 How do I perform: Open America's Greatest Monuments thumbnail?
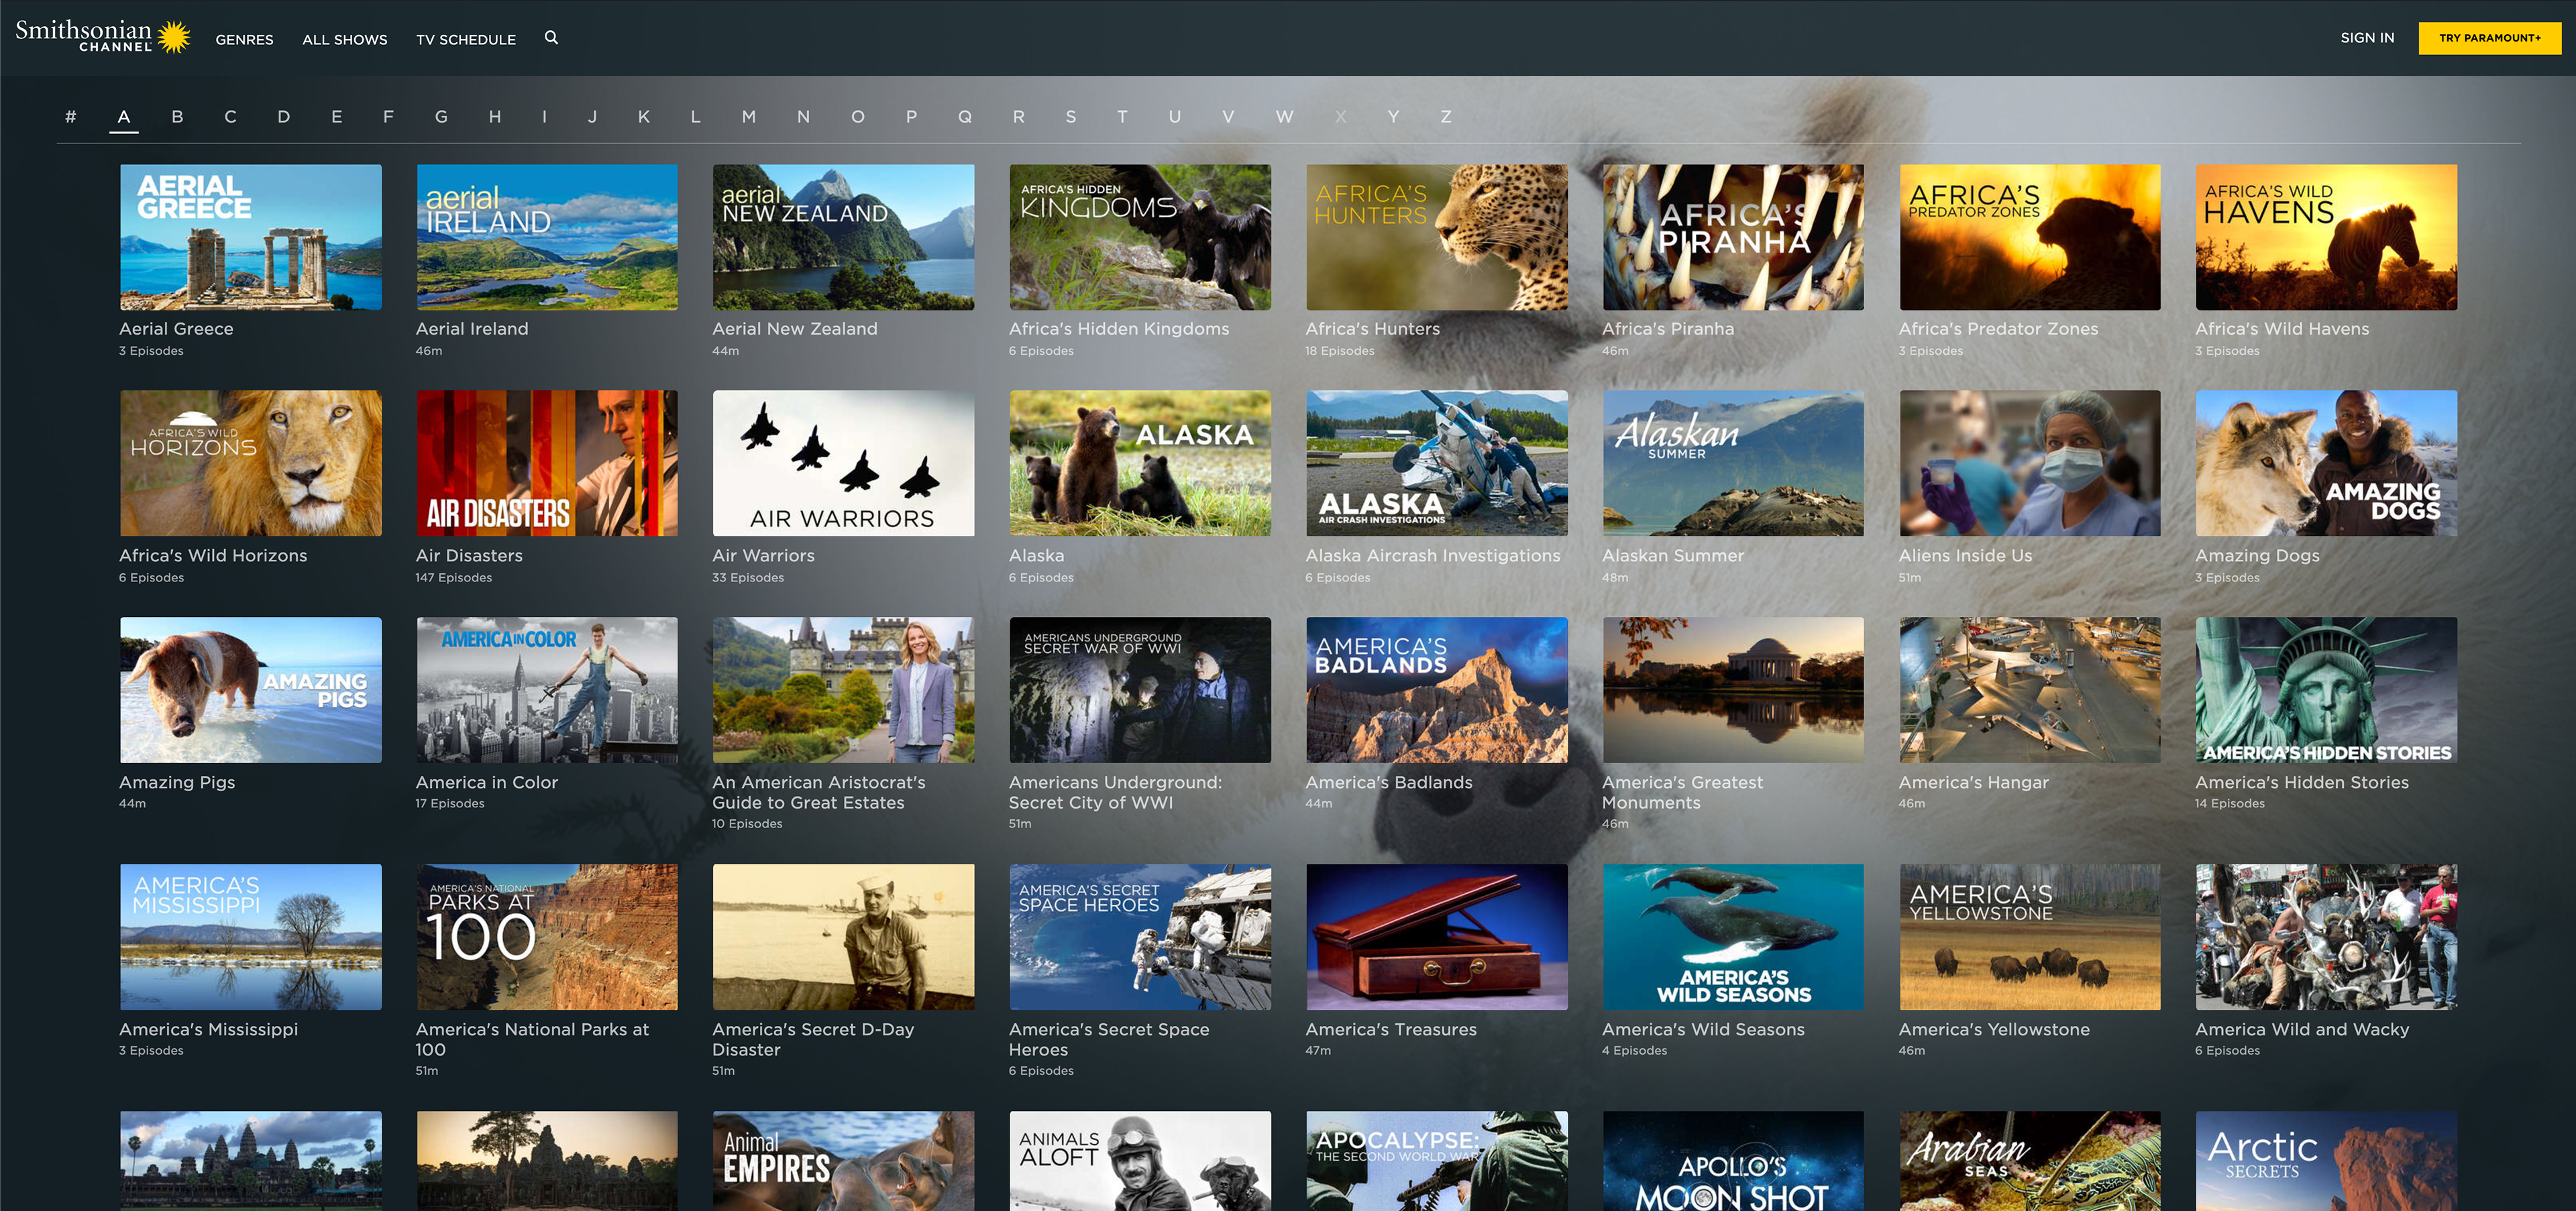pos(1733,689)
